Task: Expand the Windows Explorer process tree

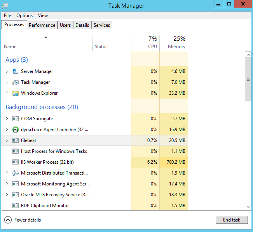Action: click(7, 93)
